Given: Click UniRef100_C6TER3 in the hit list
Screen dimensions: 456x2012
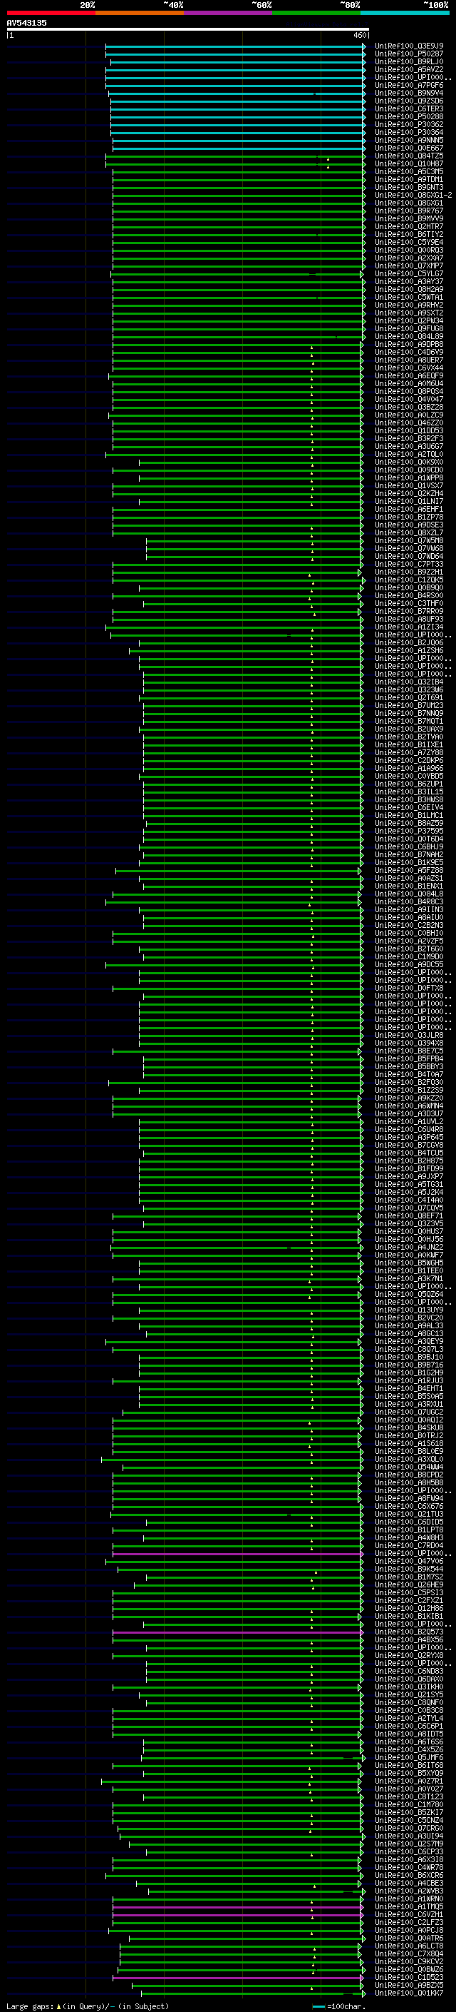Looking at the screenshot, I should tap(409, 108).
